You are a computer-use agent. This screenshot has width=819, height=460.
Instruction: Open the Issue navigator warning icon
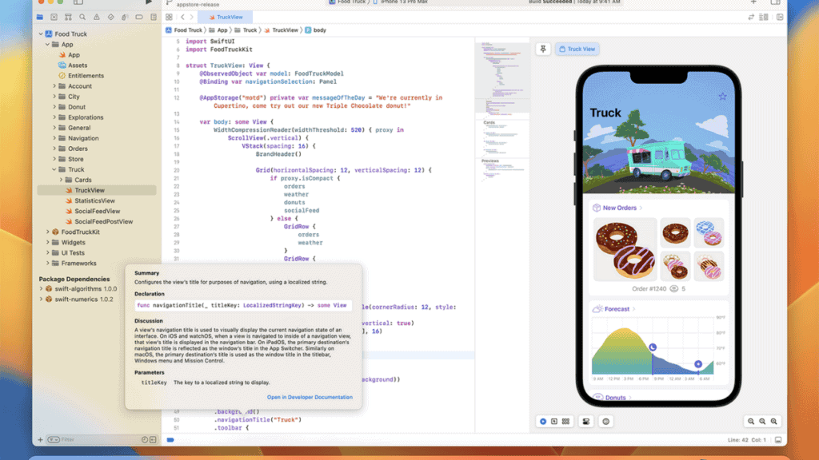click(x=97, y=18)
